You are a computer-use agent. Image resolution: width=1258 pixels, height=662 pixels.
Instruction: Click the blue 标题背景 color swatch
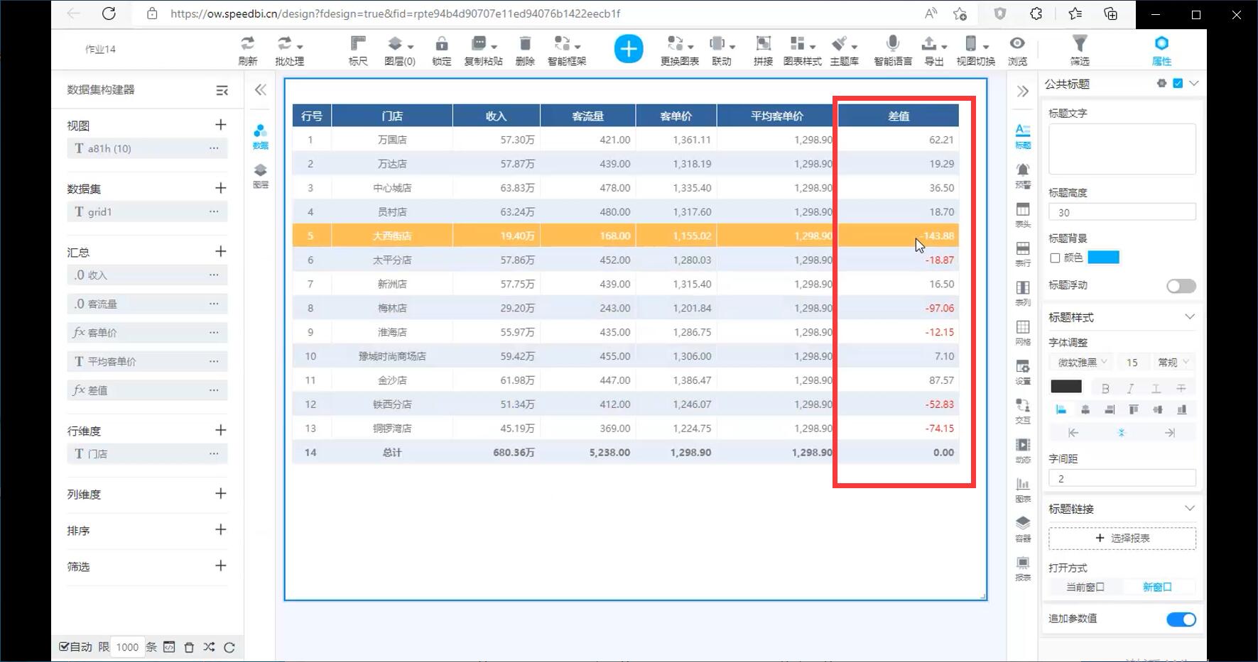1103,258
